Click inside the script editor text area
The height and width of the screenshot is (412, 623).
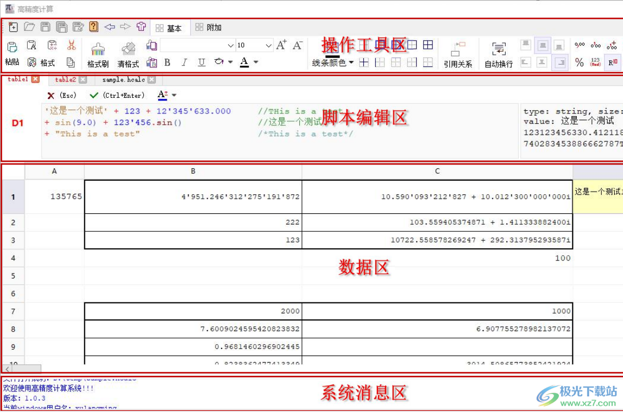pos(280,131)
